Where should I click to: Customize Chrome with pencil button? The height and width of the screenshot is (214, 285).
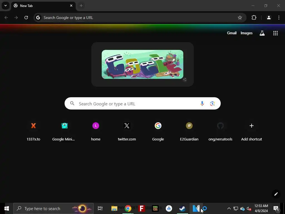click(x=276, y=194)
